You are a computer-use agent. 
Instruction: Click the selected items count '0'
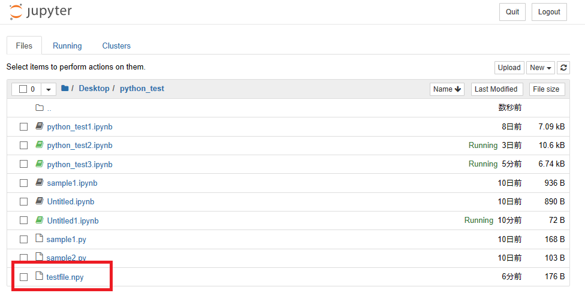point(33,89)
